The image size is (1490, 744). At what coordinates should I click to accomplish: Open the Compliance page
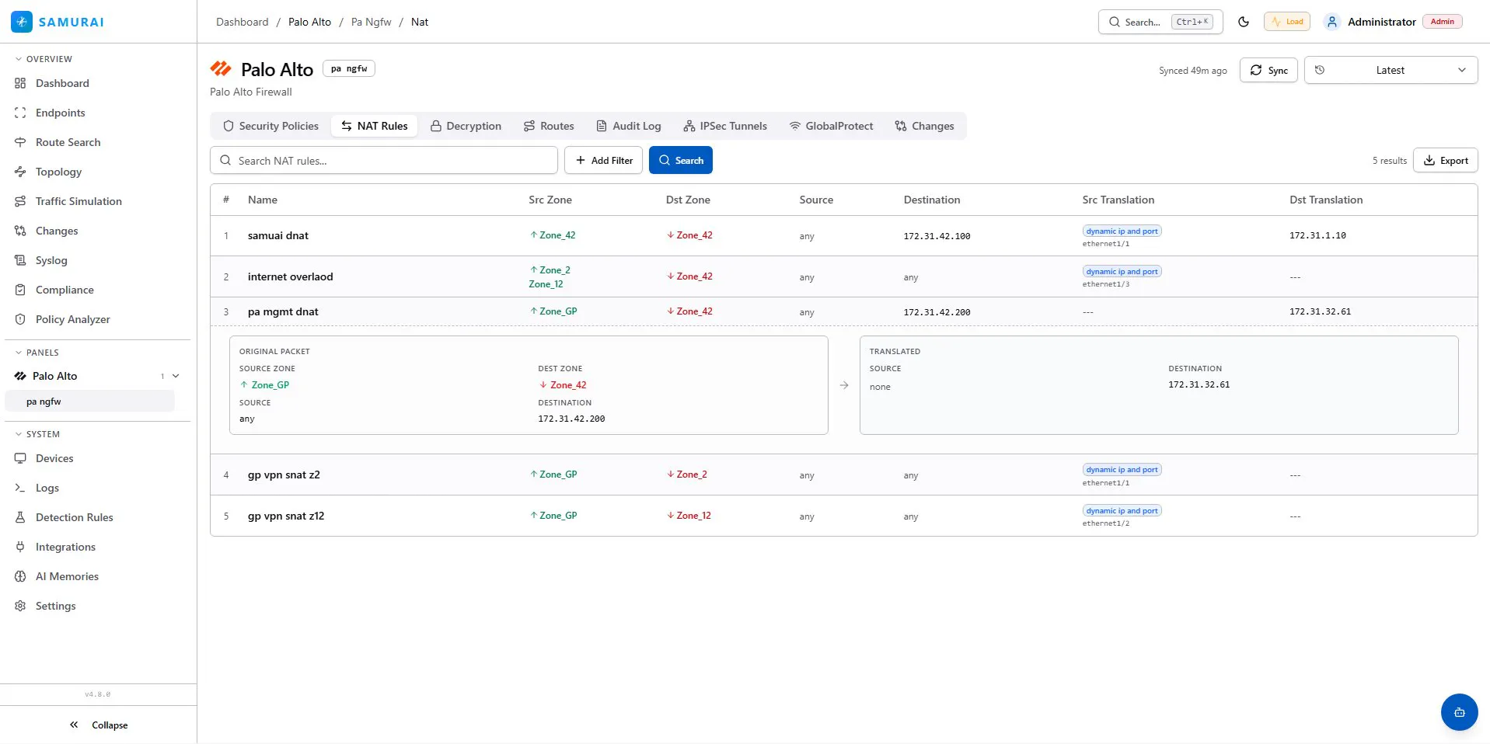65,290
